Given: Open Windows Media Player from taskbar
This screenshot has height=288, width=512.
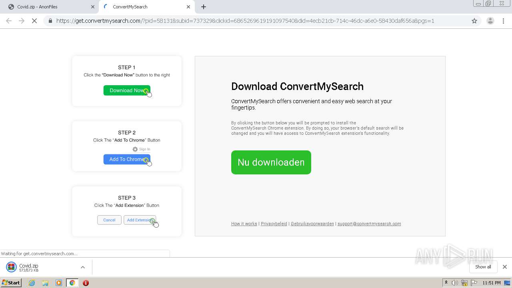Looking at the screenshot, I should pyautogui.click(x=59, y=283).
